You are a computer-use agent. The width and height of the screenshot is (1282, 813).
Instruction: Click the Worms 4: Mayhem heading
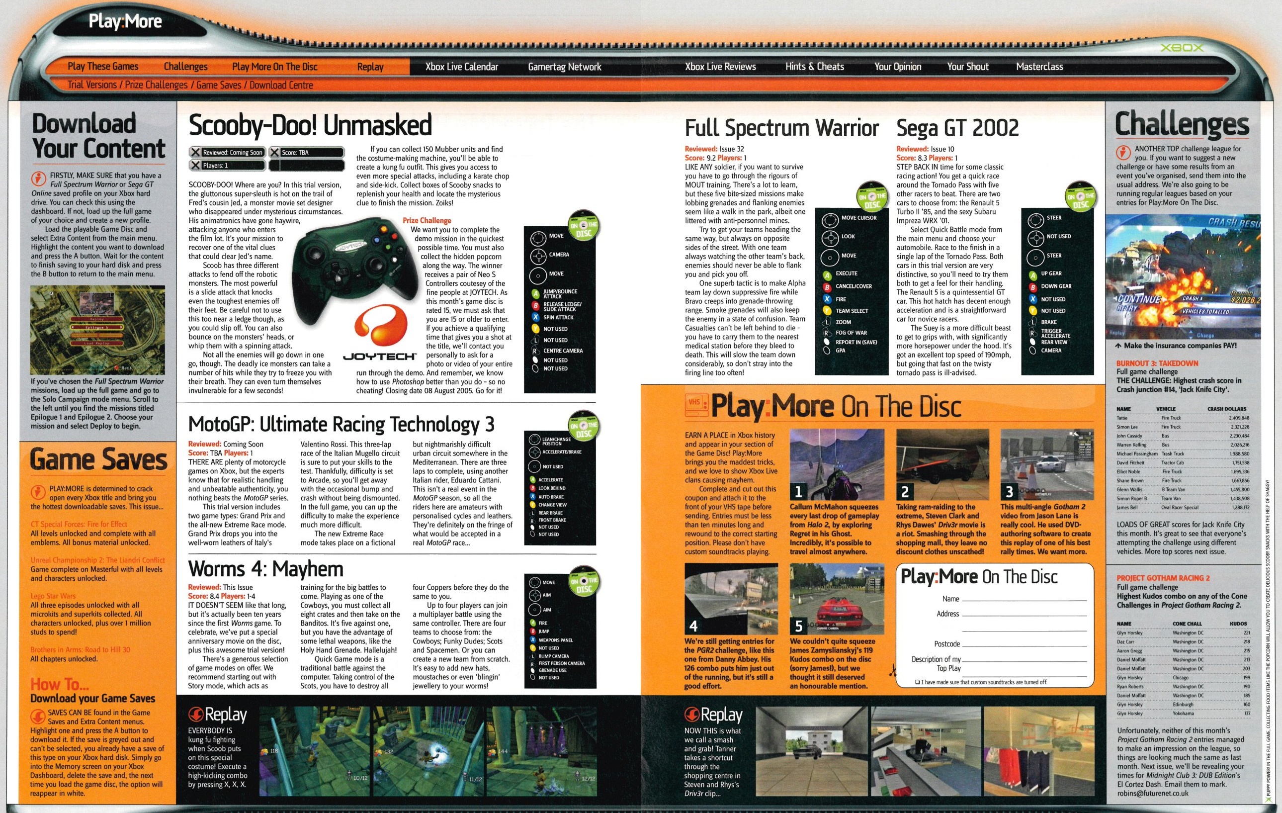[x=265, y=569]
